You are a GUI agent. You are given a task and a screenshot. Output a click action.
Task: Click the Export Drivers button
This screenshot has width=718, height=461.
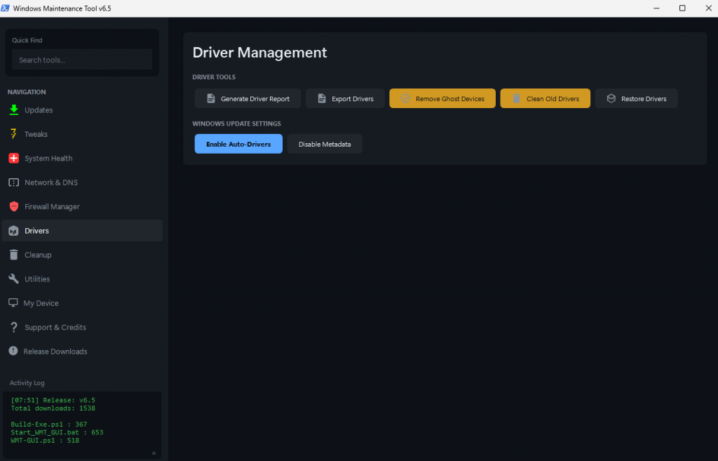click(345, 98)
